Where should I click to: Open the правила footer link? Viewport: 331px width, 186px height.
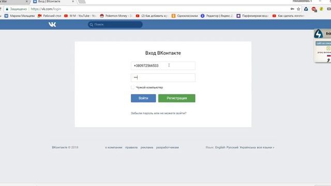point(131,147)
